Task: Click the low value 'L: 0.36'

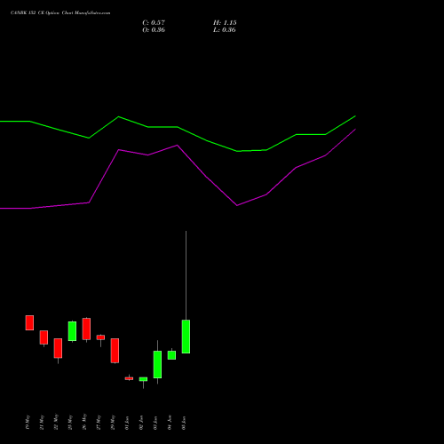Action: pos(225,30)
